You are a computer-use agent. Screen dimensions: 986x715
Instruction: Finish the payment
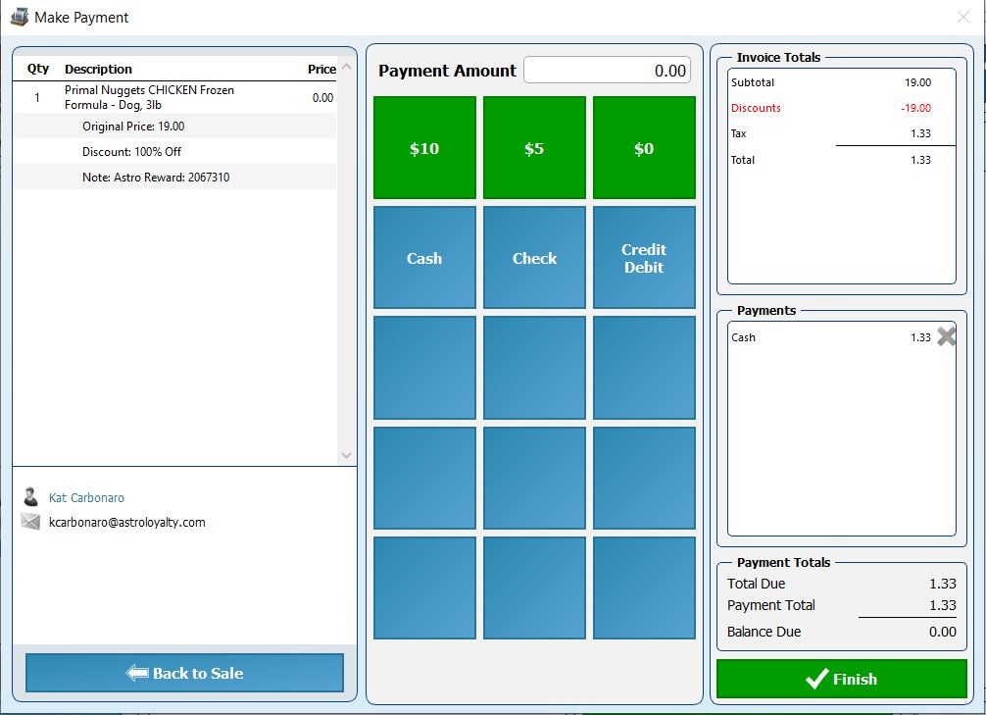pyautogui.click(x=841, y=679)
